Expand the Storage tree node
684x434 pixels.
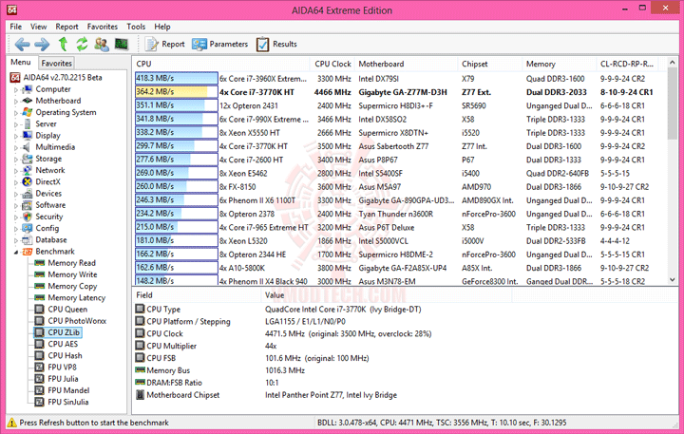(16, 160)
